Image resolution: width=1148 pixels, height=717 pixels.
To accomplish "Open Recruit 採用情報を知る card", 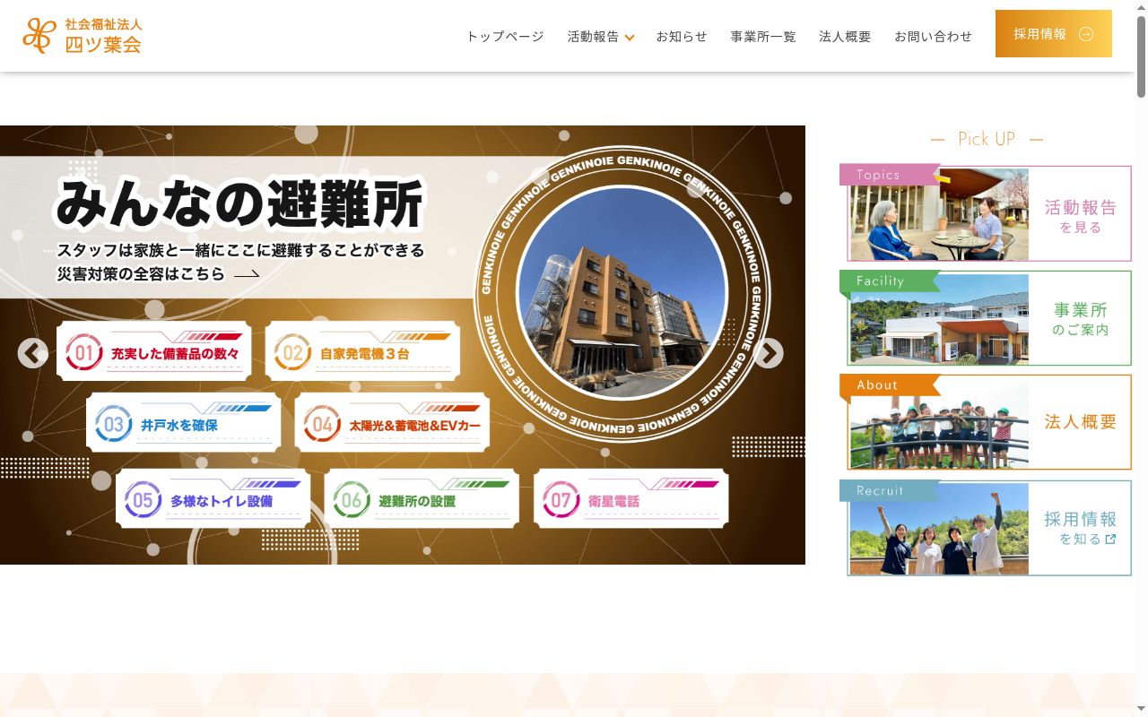I will coord(986,528).
